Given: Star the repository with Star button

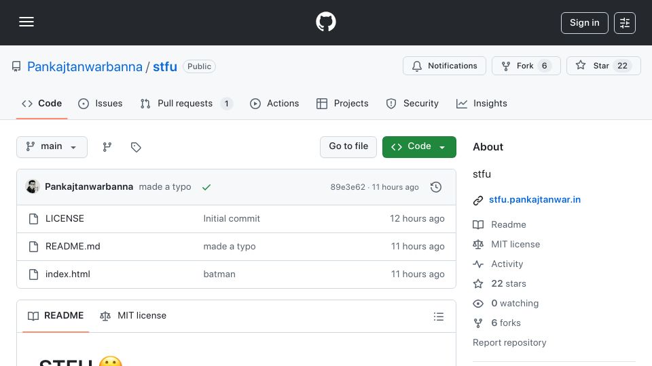Looking at the screenshot, I should pyautogui.click(x=603, y=66).
